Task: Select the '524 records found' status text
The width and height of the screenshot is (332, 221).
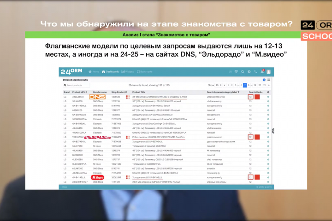Action: tap(149, 85)
